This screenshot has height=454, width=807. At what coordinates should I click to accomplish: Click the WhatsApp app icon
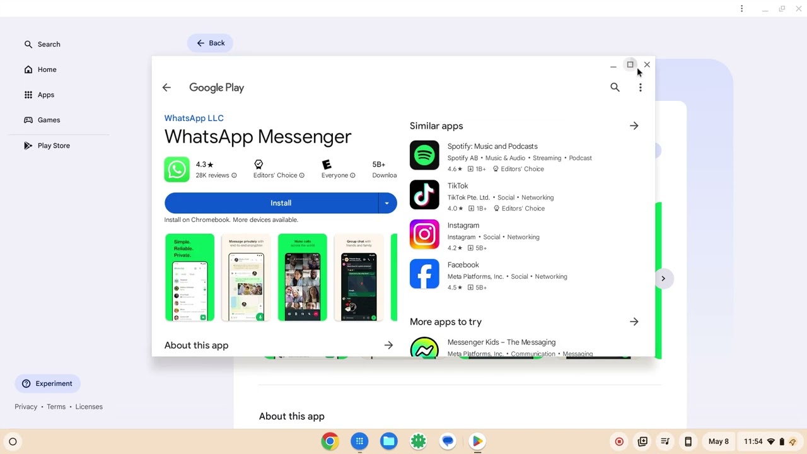point(177,169)
